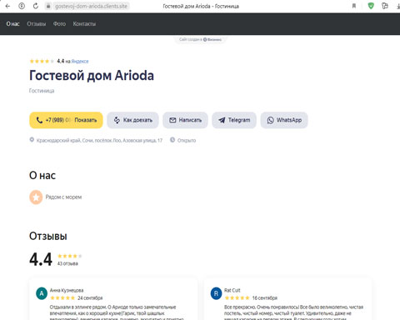Click the Как доехать button
The height and width of the screenshot is (320, 400).
point(132,120)
